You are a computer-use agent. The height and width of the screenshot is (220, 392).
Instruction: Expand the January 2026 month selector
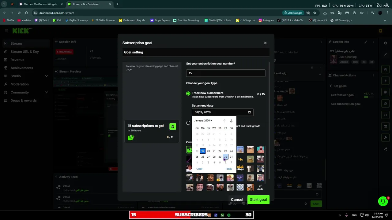[x=203, y=120]
